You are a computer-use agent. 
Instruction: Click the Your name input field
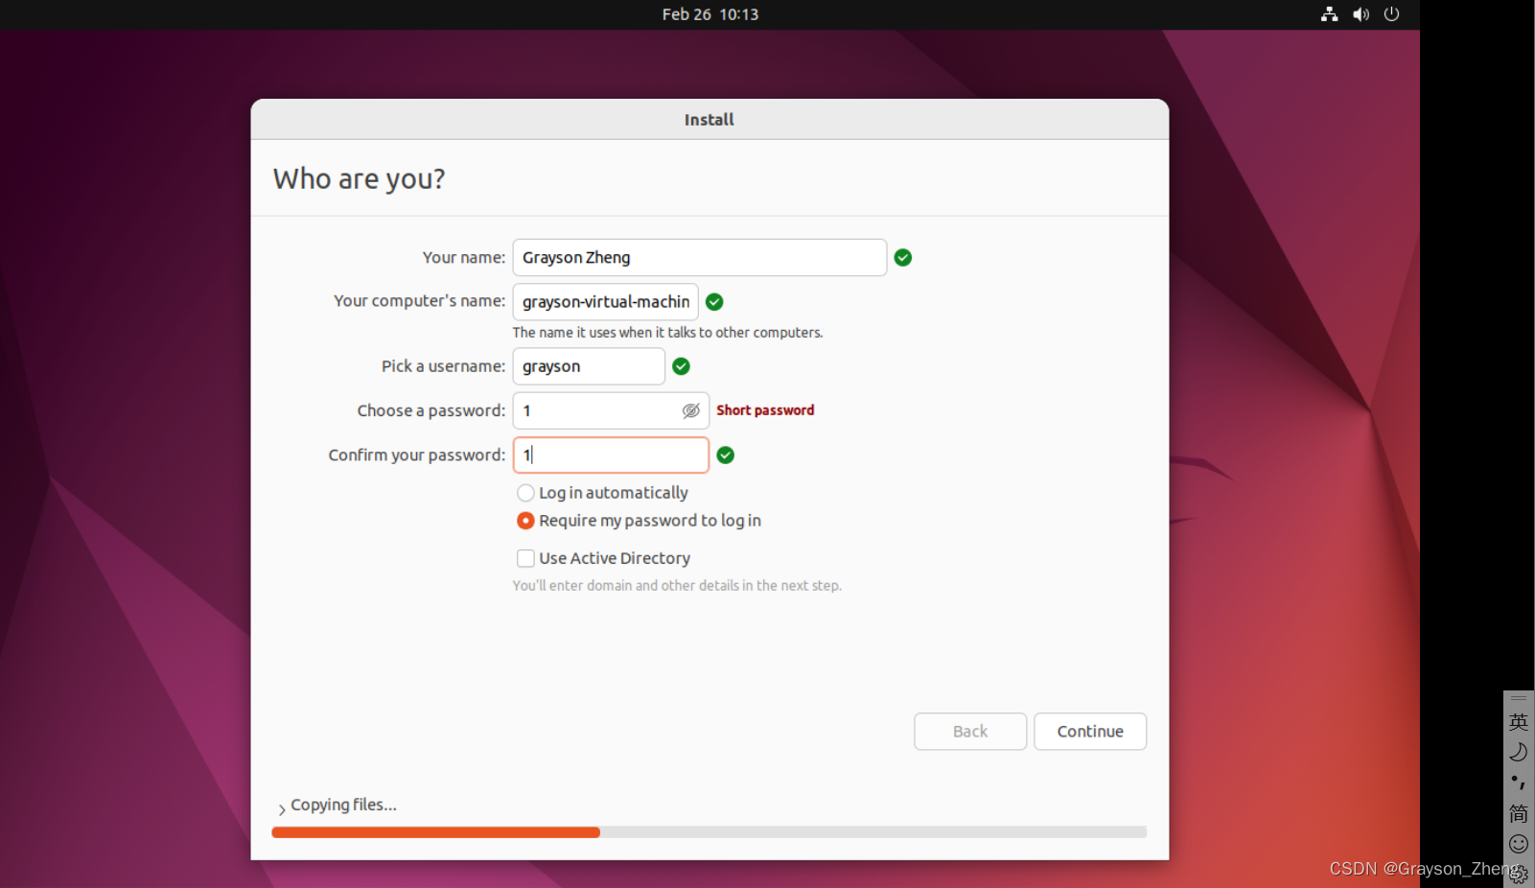pyautogui.click(x=699, y=257)
